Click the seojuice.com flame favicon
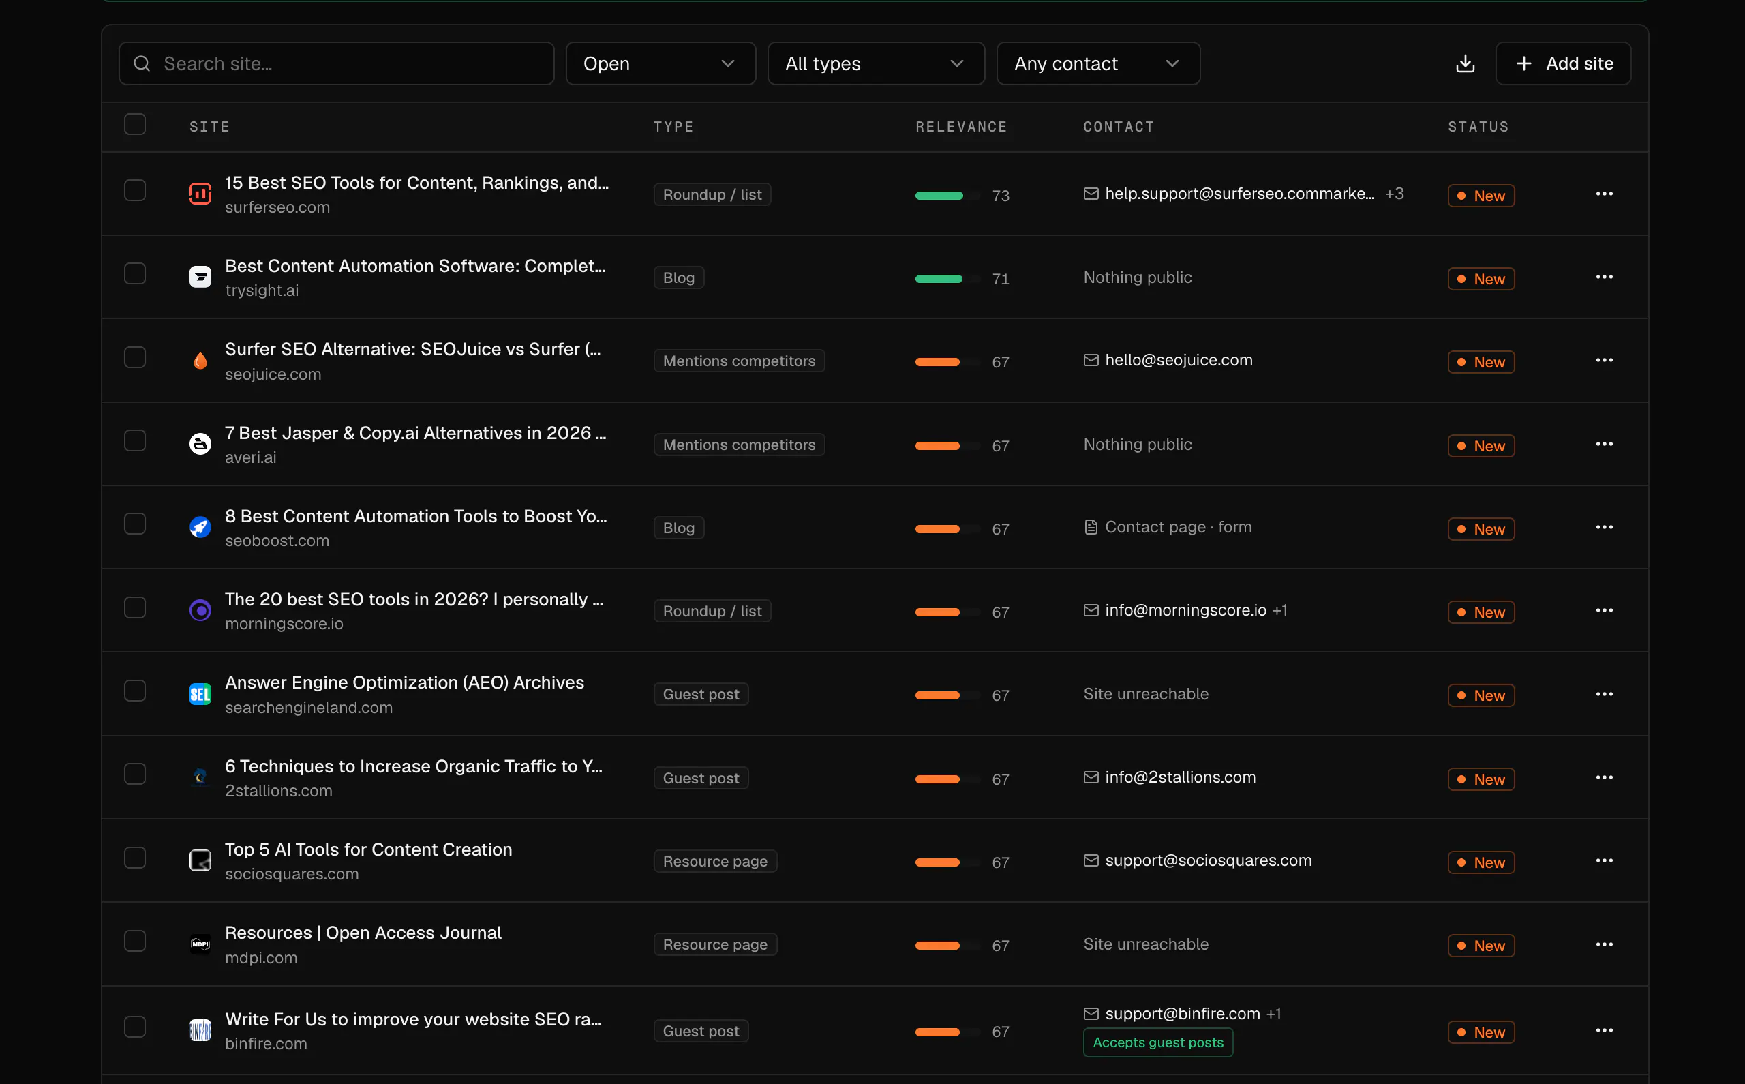Image resolution: width=1745 pixels, height=1084 pixels. pyautogui.click(x=200, y=361)
